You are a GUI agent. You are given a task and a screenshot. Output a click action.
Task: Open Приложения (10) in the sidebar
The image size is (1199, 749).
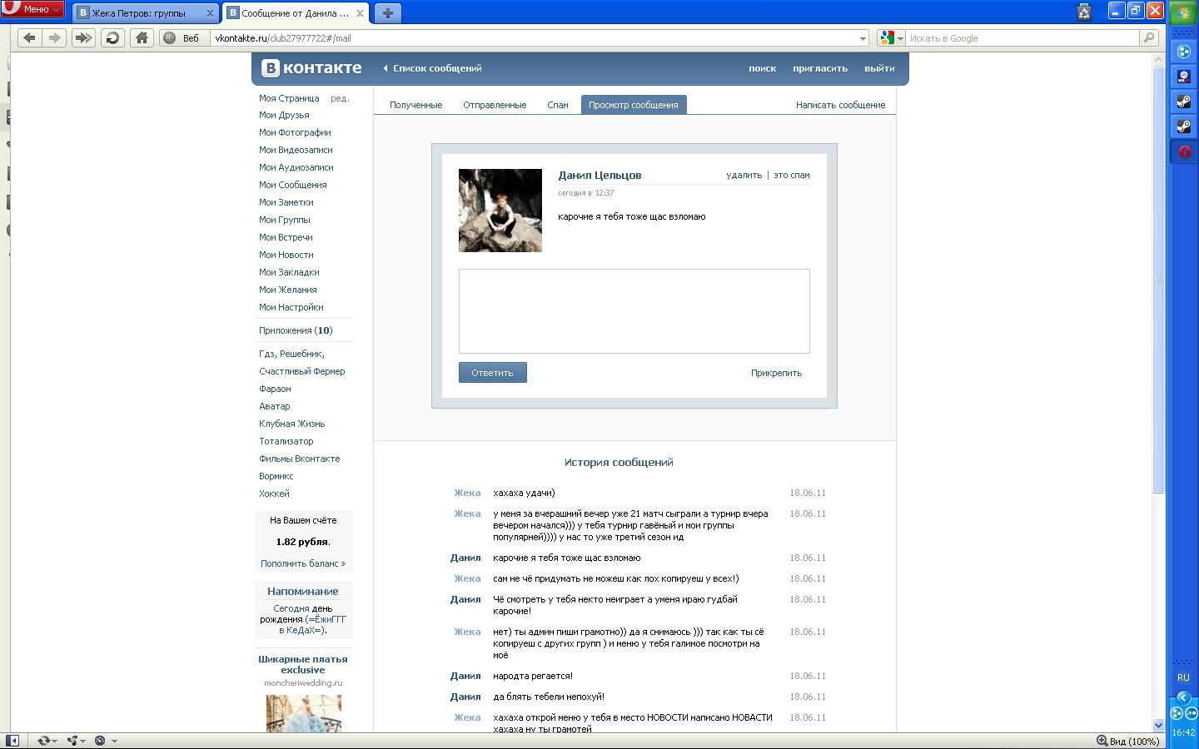pyautogui.click(x=296, y=330)
